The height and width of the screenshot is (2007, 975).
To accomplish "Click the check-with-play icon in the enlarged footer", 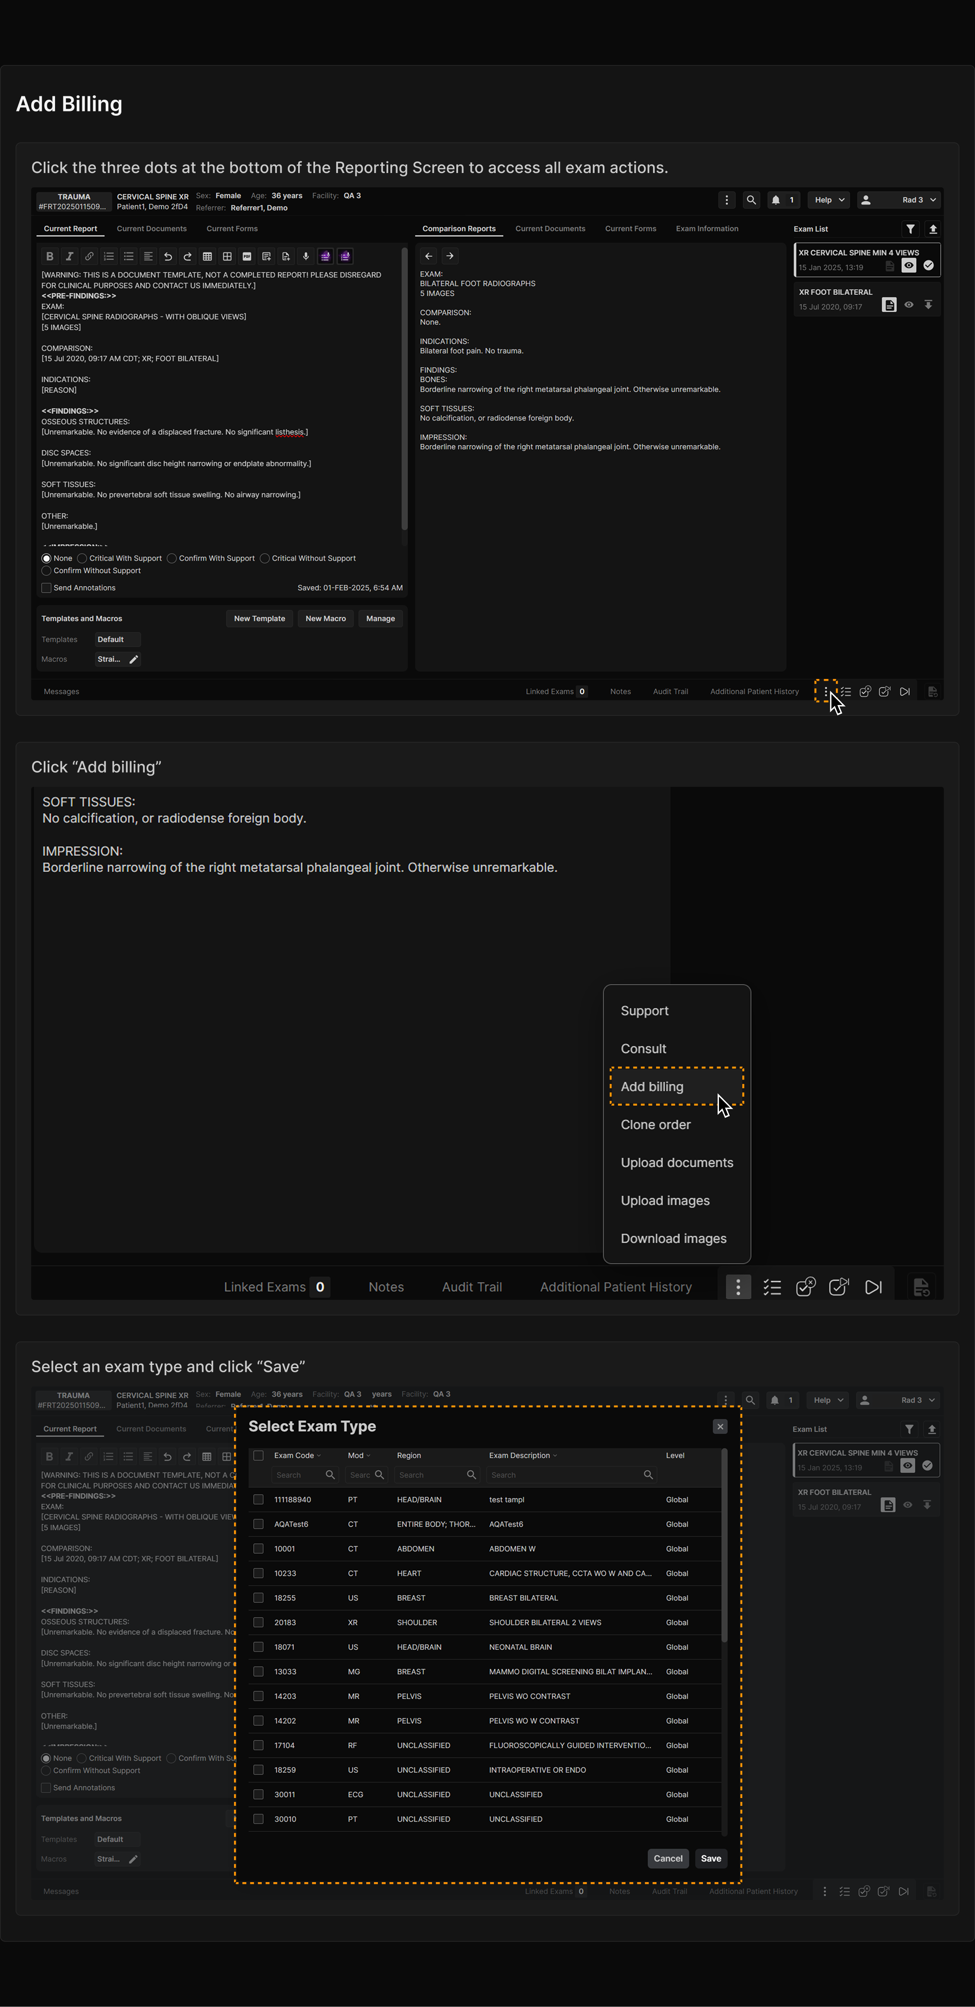I will point(839,1287).
